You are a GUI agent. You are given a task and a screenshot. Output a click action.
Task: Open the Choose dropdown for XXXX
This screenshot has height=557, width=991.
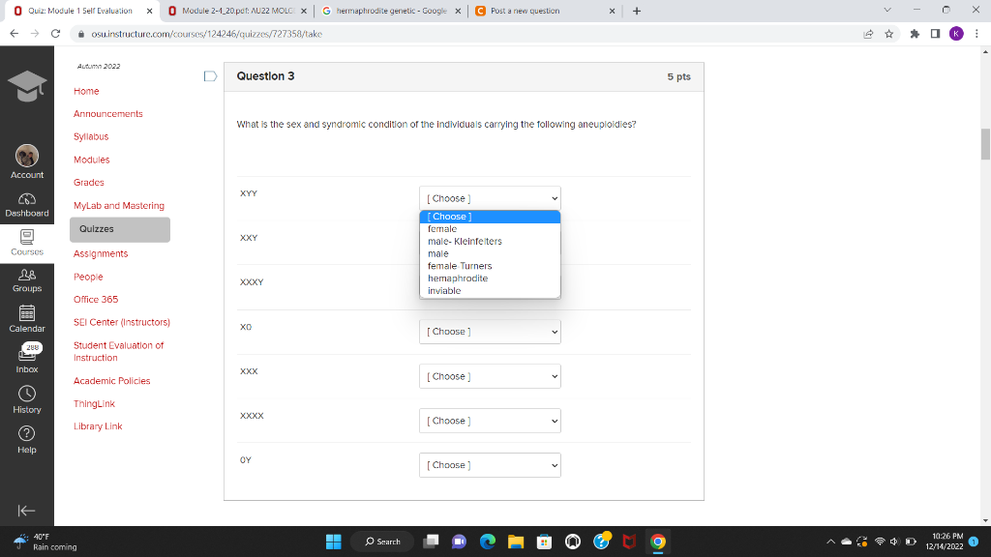(x=489, y=420)
